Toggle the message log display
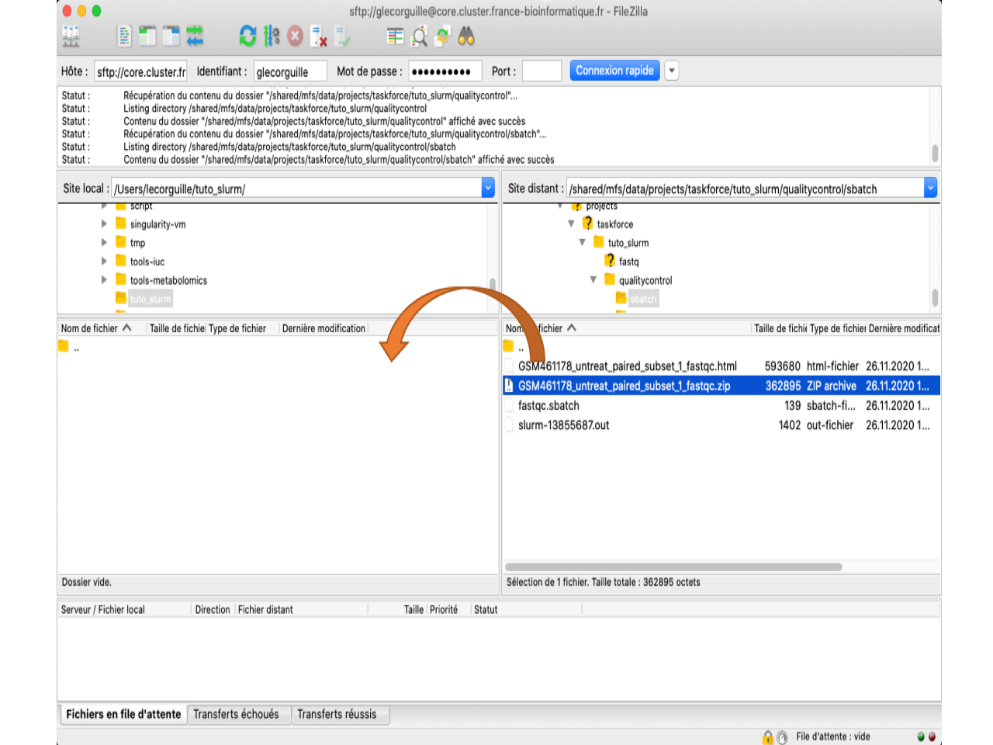Screen dimensions: 993x745 pyautogui.click(x=124, y=36)
